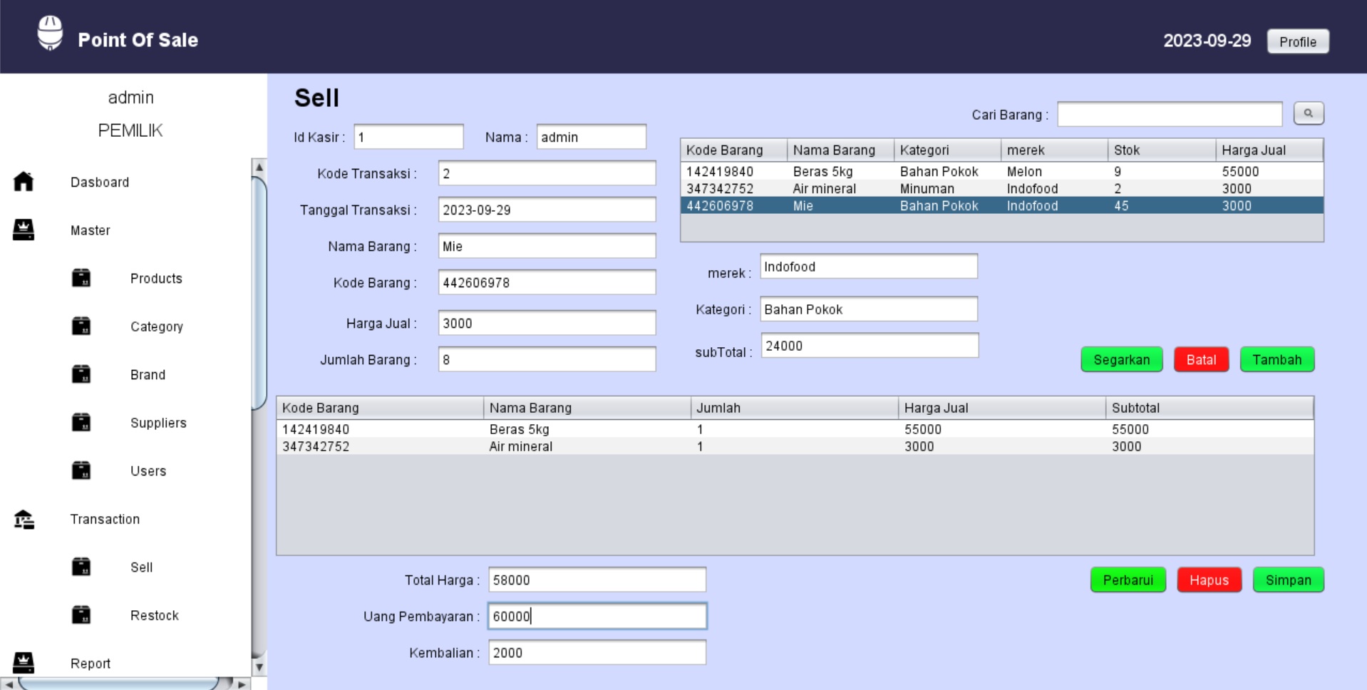Viewport: 1367px width, 690px height.
Task: Click the subTotal field
Action: tap(870, 346)
